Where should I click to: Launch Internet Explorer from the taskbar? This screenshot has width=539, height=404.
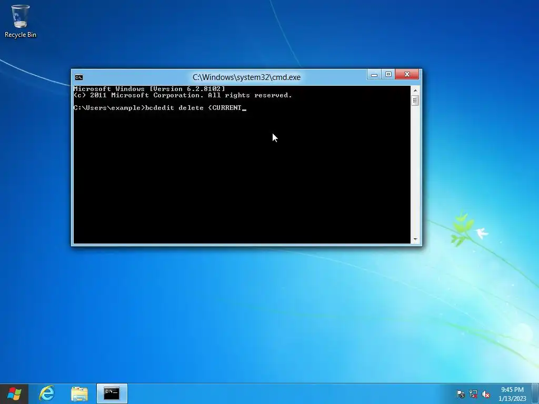coord(47,393)
